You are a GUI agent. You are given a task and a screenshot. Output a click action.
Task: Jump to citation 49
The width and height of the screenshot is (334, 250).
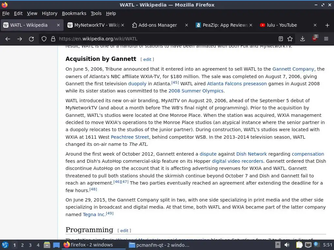[110, 213]
